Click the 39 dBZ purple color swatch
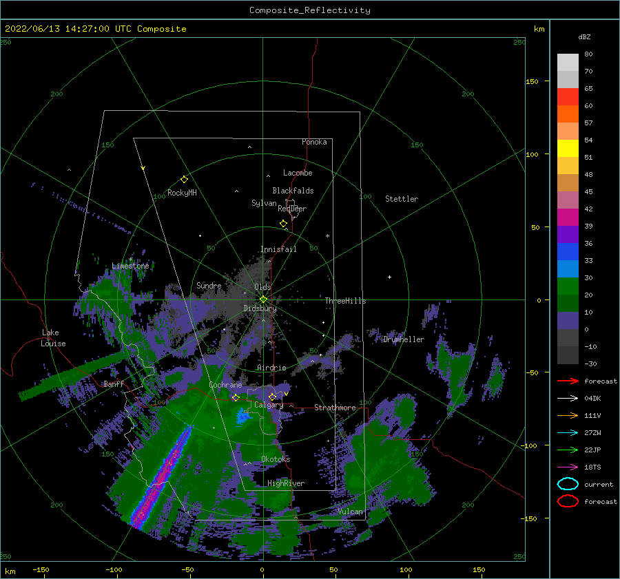 [x=568, y=234]
